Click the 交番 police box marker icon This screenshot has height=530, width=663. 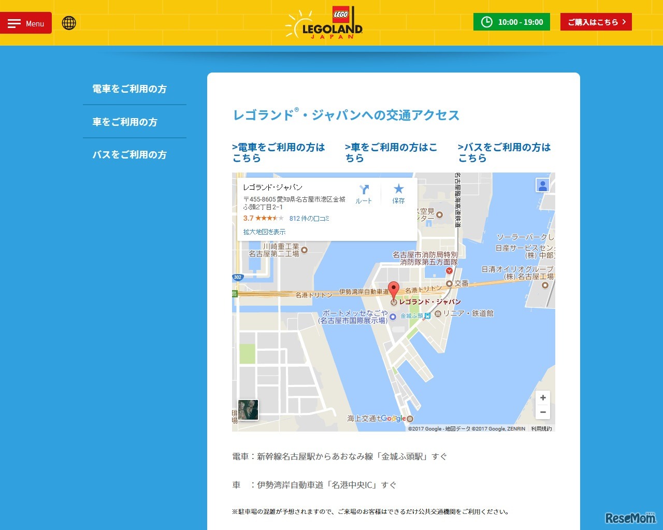click(x=449, y=283)
